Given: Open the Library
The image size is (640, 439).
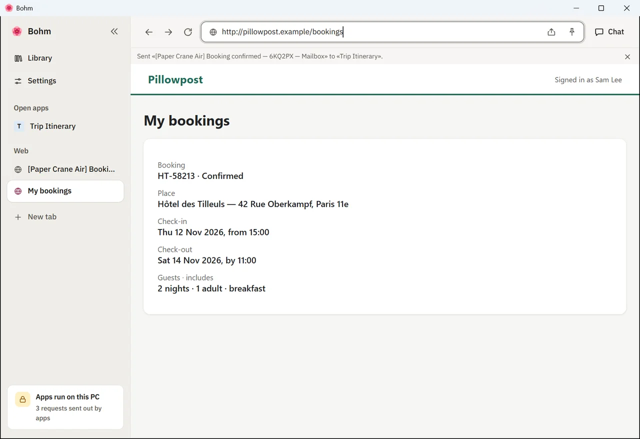Looking at the screenshot, I should click(65, 58).
